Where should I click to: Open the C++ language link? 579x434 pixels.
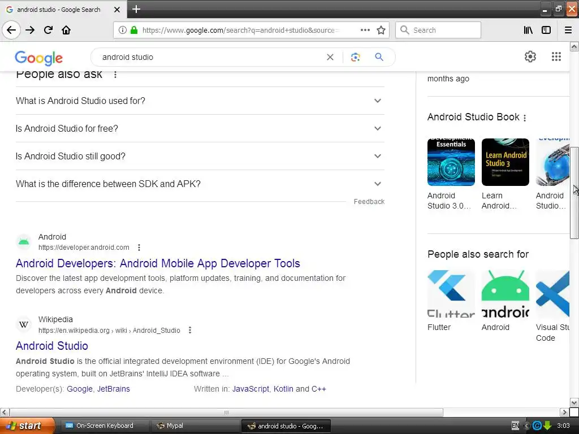(x=319, y=389)
